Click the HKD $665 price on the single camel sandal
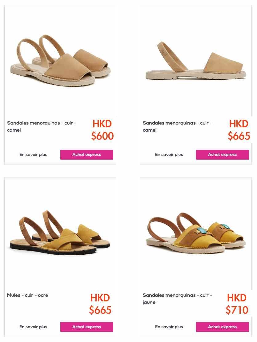 [239, 130]
